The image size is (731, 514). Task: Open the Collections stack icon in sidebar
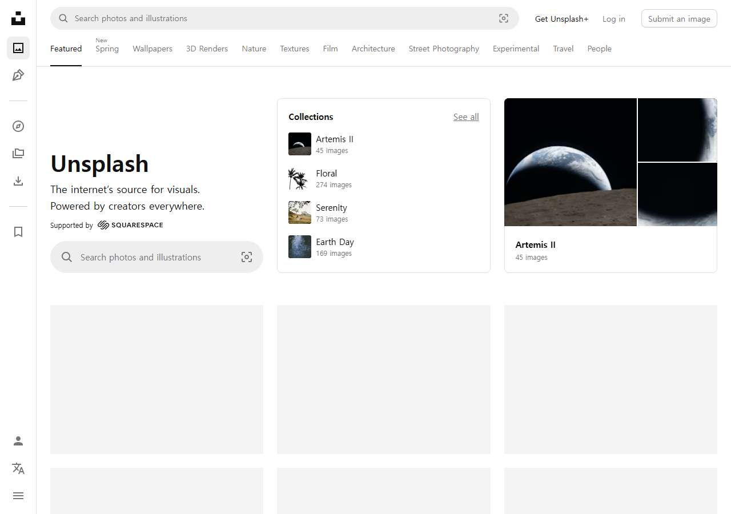coord(18,154)
